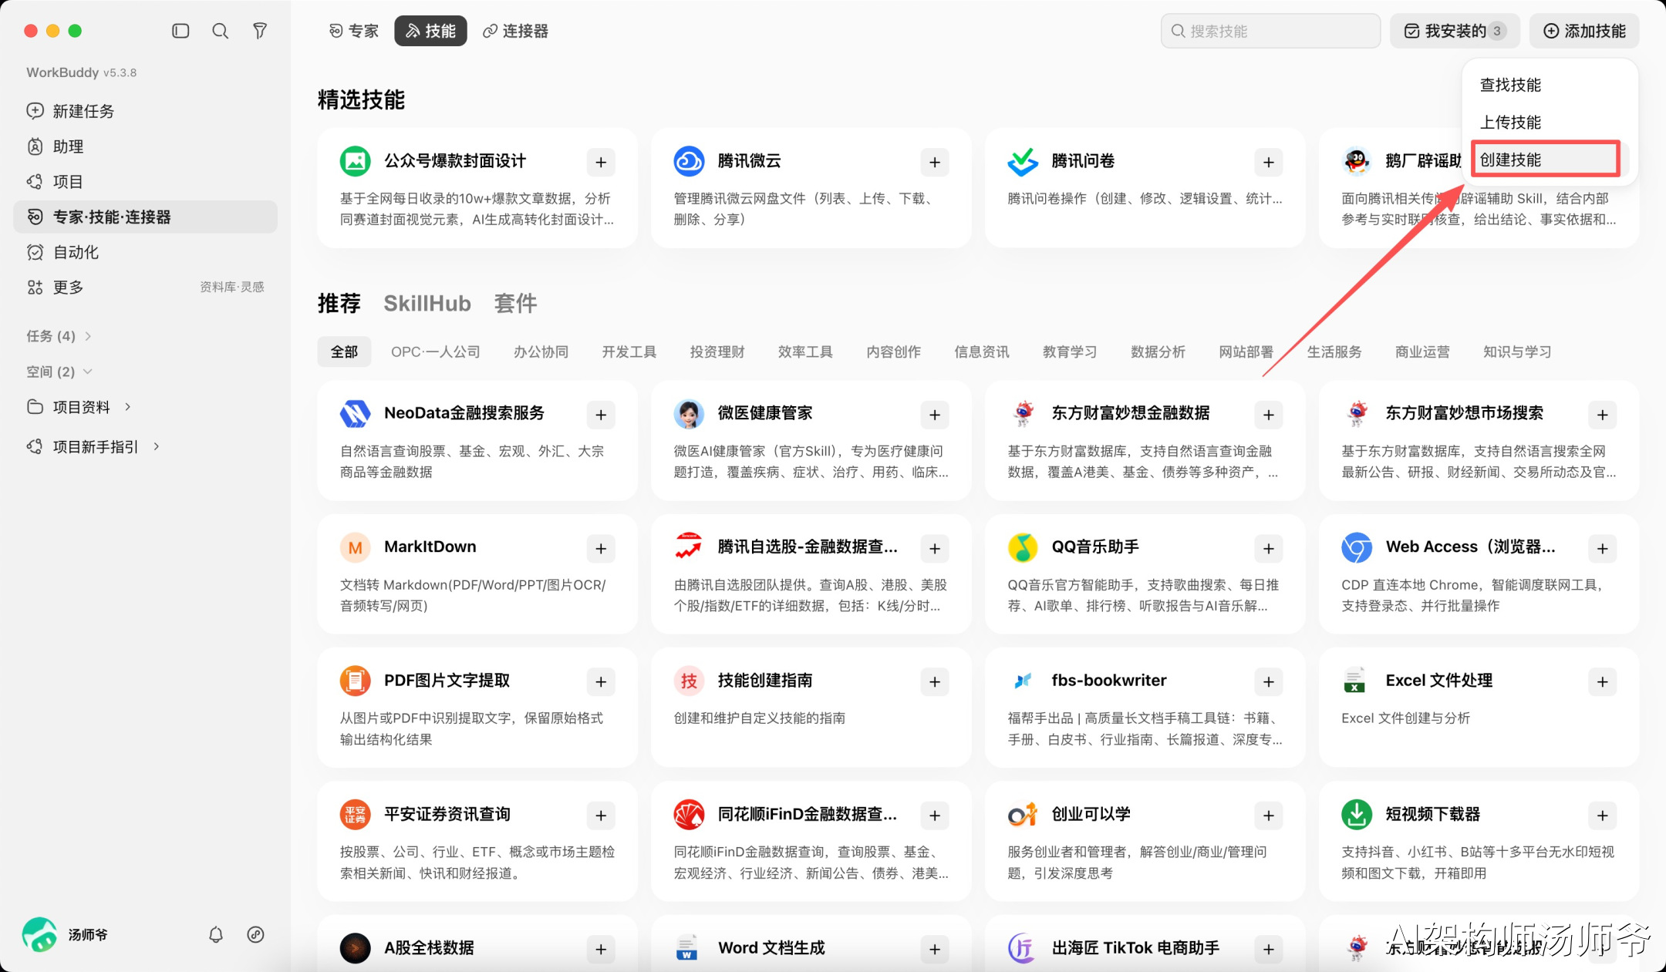Viewport: 1666px width, 972px height.
Task: Add 微医健康管家 using its plus icon
Action: pos(935,415)
